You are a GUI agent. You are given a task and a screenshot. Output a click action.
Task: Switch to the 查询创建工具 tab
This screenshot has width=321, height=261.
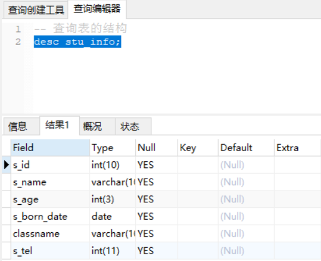pos(36,10)
